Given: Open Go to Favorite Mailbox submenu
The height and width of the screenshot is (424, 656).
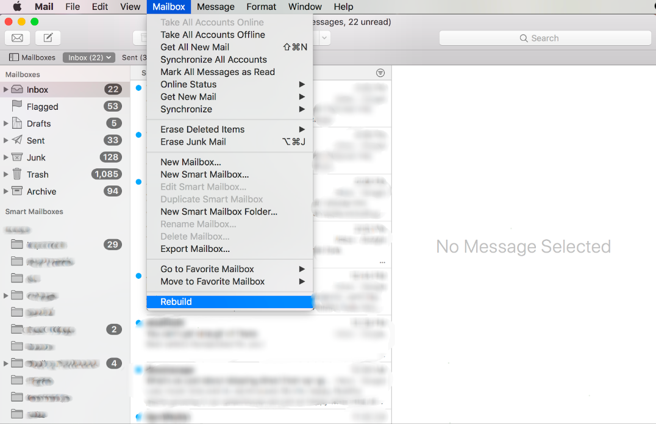Looking at the screenshot, I should [x=230, y=269].
